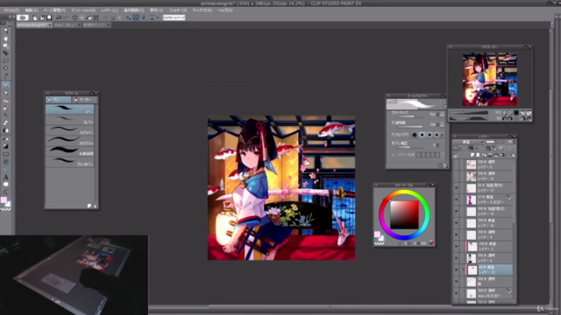
Task: Click the Scale/Rotate transform icon in command bar
Action: coord(96,17)
